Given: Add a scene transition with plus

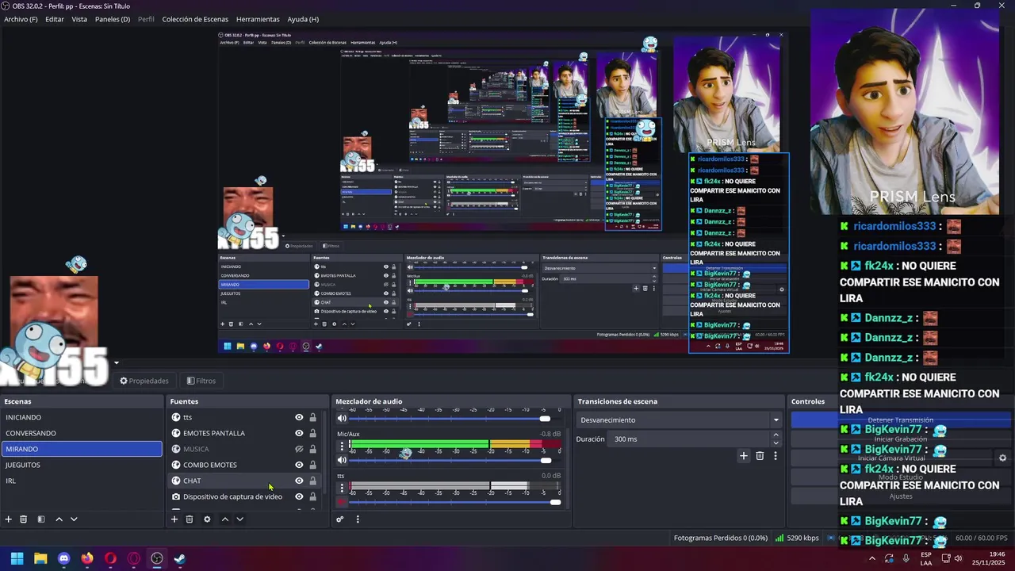Looking at the screenshot, I should 744,456.
